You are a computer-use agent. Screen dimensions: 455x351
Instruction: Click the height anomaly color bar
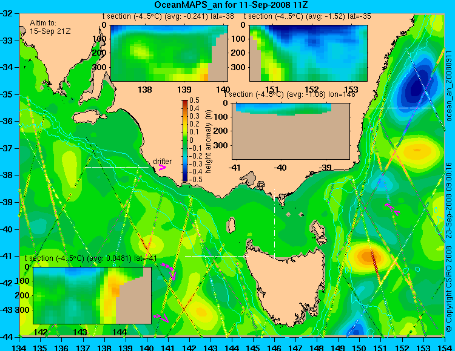pos(185,140)
